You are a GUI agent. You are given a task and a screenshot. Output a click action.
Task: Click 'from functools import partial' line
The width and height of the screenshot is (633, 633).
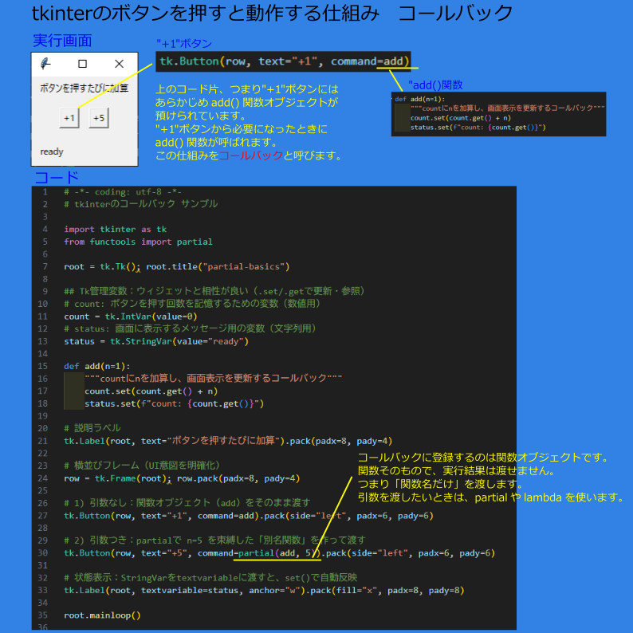(138, 242)
